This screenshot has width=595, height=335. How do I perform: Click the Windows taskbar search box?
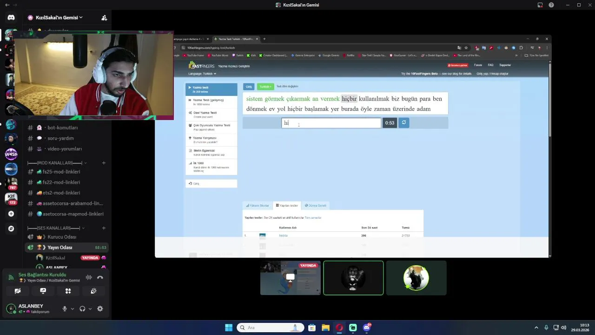coord(271,328)
